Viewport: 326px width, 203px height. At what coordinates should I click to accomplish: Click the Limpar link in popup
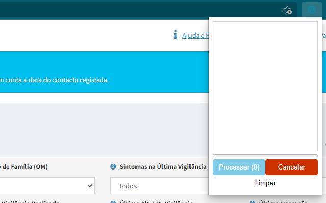[x=265, y=183]
